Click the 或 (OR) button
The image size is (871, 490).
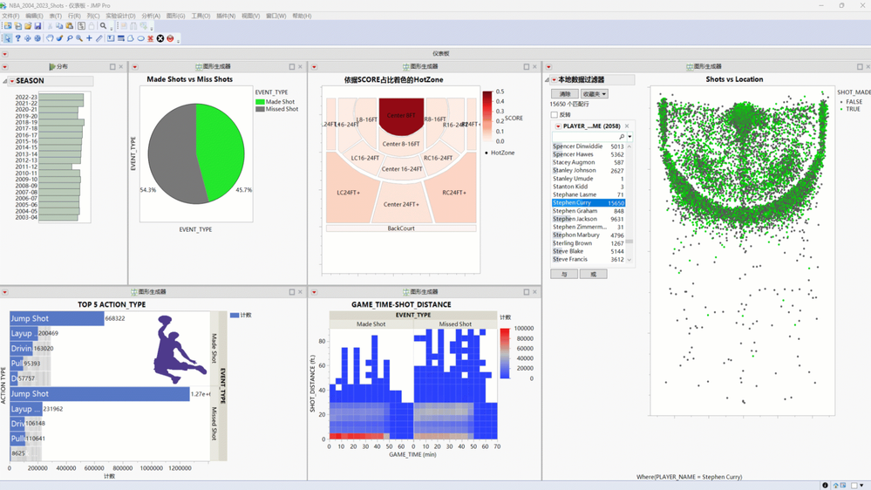click(593, 274)
